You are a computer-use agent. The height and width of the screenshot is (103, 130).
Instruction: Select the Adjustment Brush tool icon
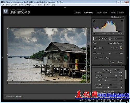click(x=118, y=38)
